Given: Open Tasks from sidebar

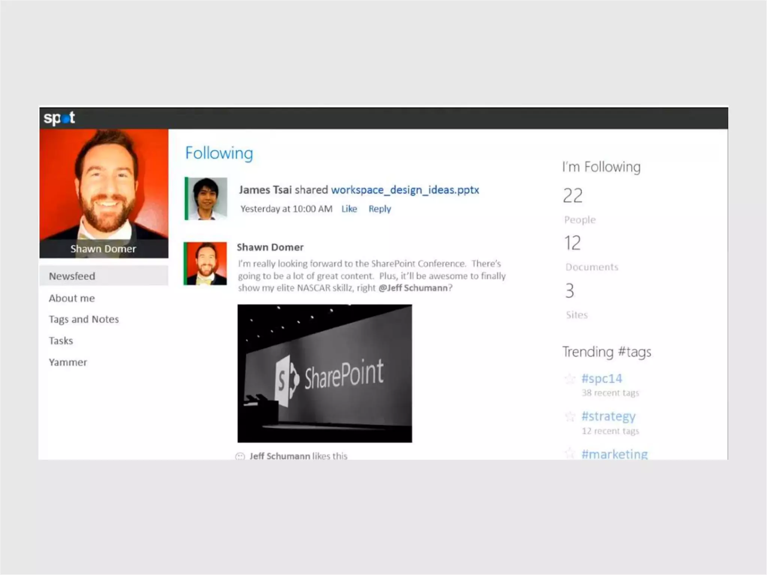Looking at the screenshot, I should click(x=61, y=341).
